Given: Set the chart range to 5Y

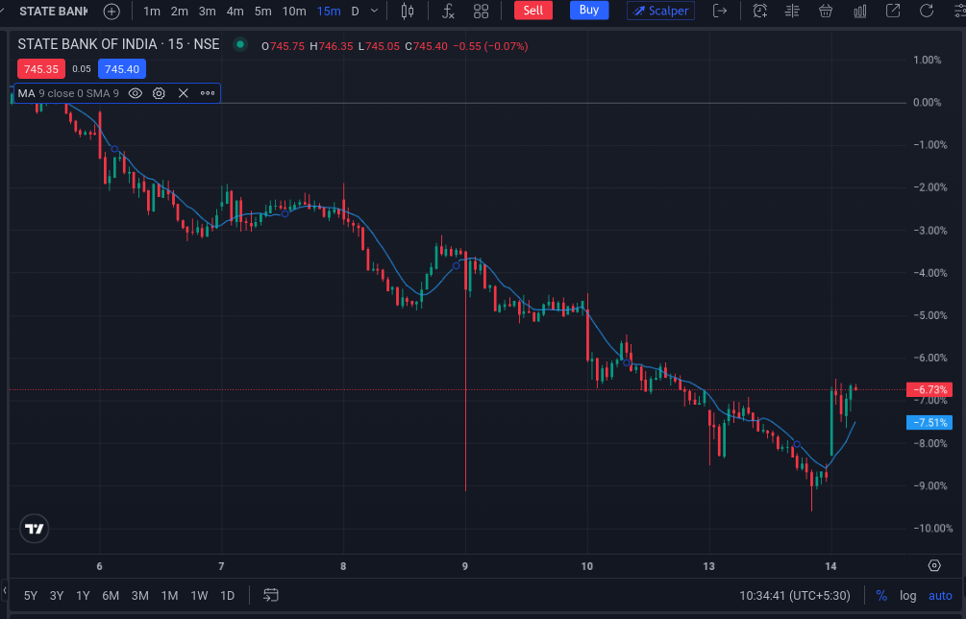Looking at the screenshot, I should pyautogui.click(x=30, y=596).
